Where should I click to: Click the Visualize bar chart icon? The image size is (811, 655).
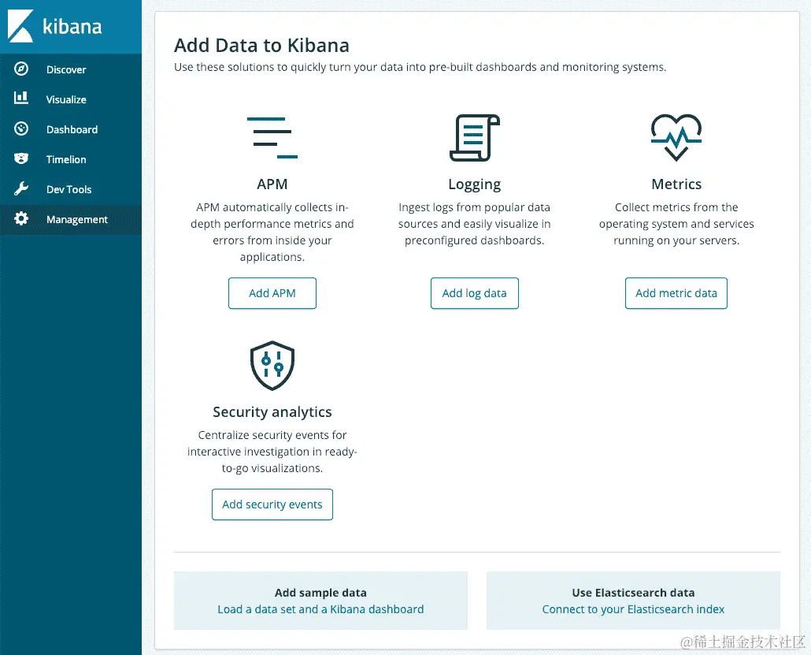click(21, 98)
